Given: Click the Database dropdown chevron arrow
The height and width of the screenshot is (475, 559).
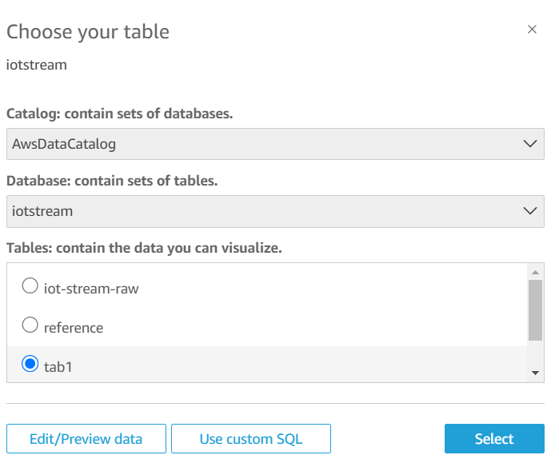Looking at the screenshot, I should coord(529,211).
